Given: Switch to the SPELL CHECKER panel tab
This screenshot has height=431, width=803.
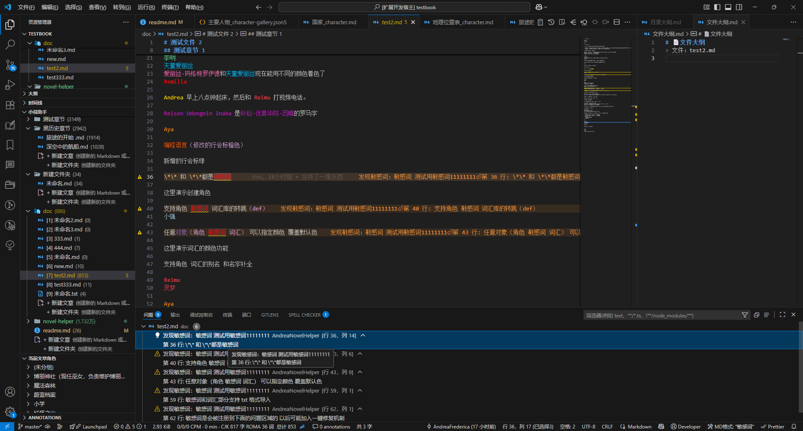Looking at the screenshot, I should (304, 315).
